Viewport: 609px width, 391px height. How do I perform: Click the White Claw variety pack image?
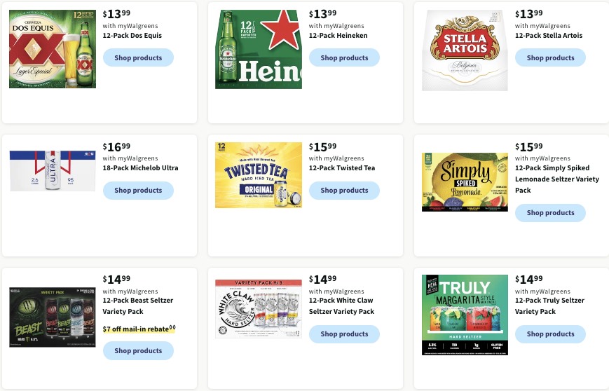point(259,308)
